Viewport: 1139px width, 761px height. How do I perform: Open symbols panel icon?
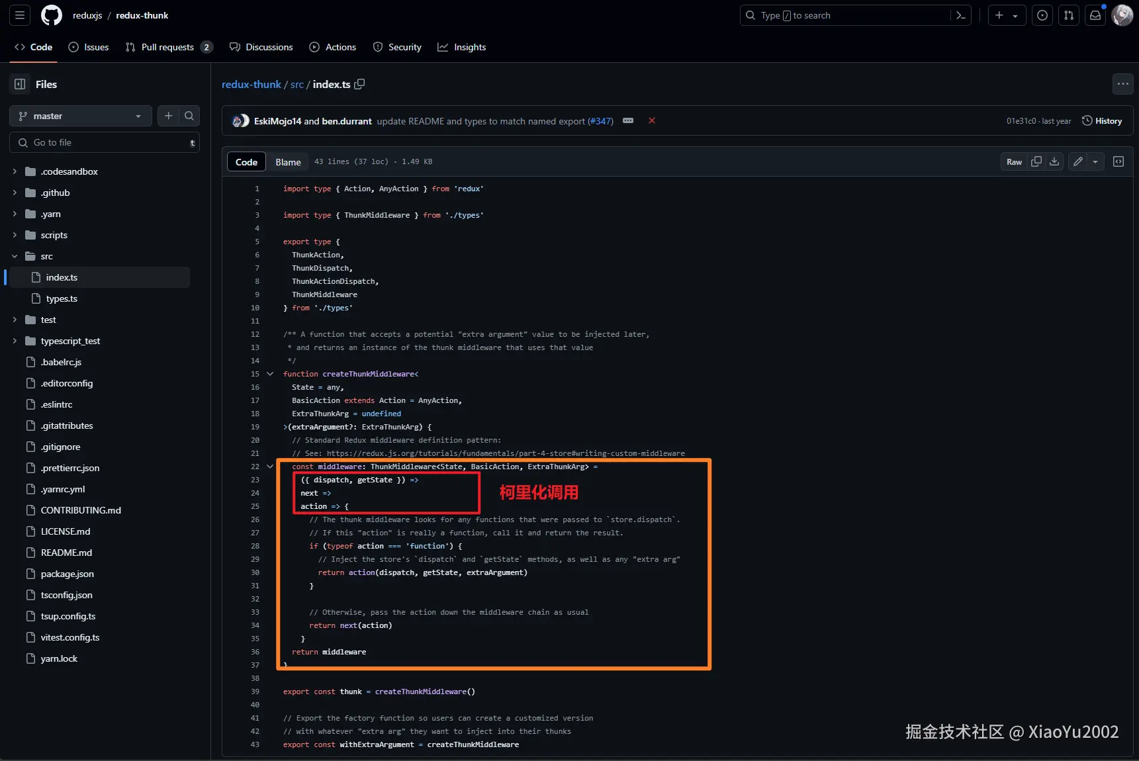[1118, 161]
